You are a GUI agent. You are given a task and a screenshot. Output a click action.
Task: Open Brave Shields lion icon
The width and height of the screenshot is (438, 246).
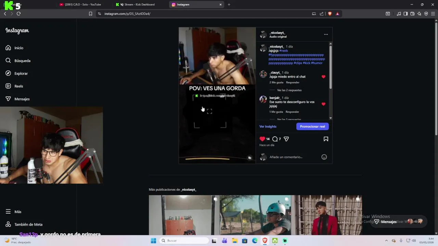tap(330, 14)
